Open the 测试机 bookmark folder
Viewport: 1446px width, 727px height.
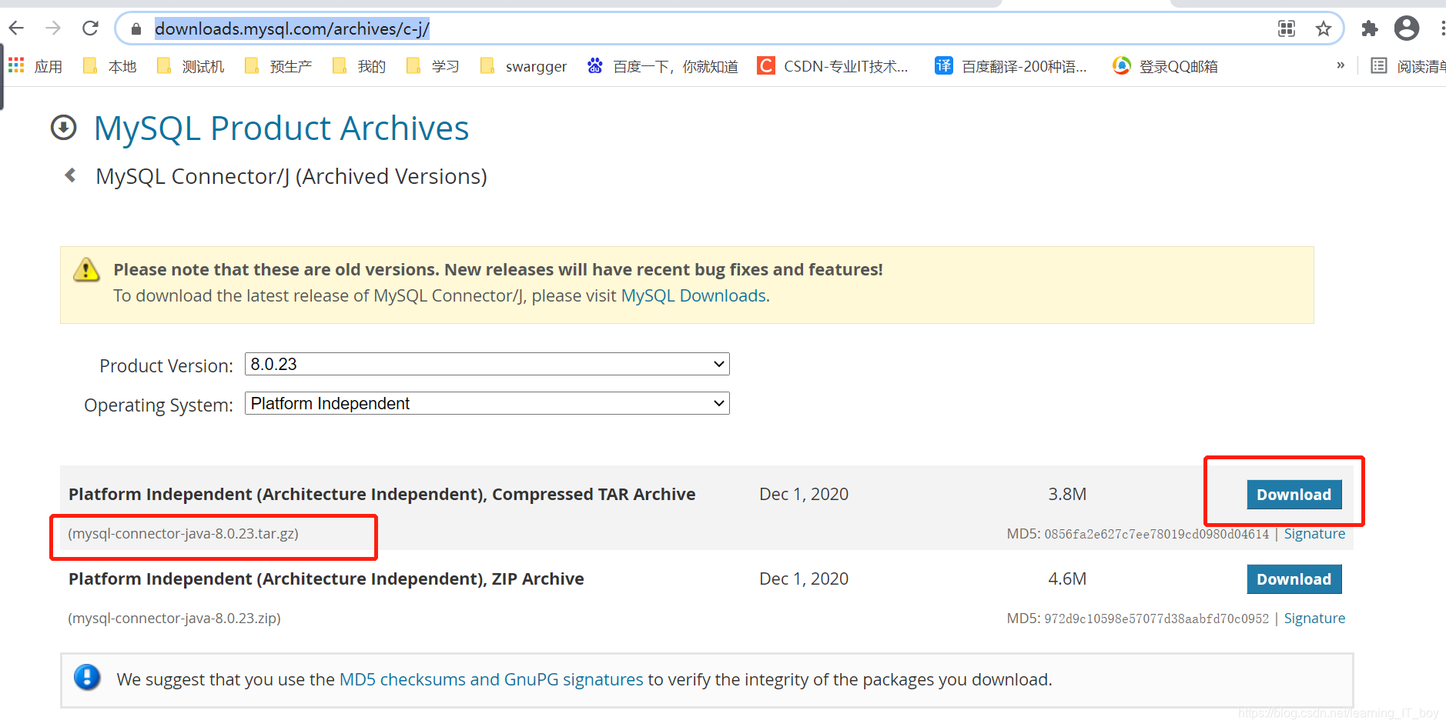[x=190, y=66]
